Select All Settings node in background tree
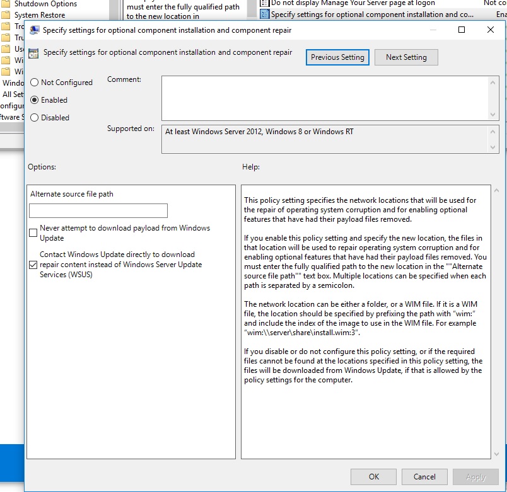The image size is (507, 492). [13, 94]
